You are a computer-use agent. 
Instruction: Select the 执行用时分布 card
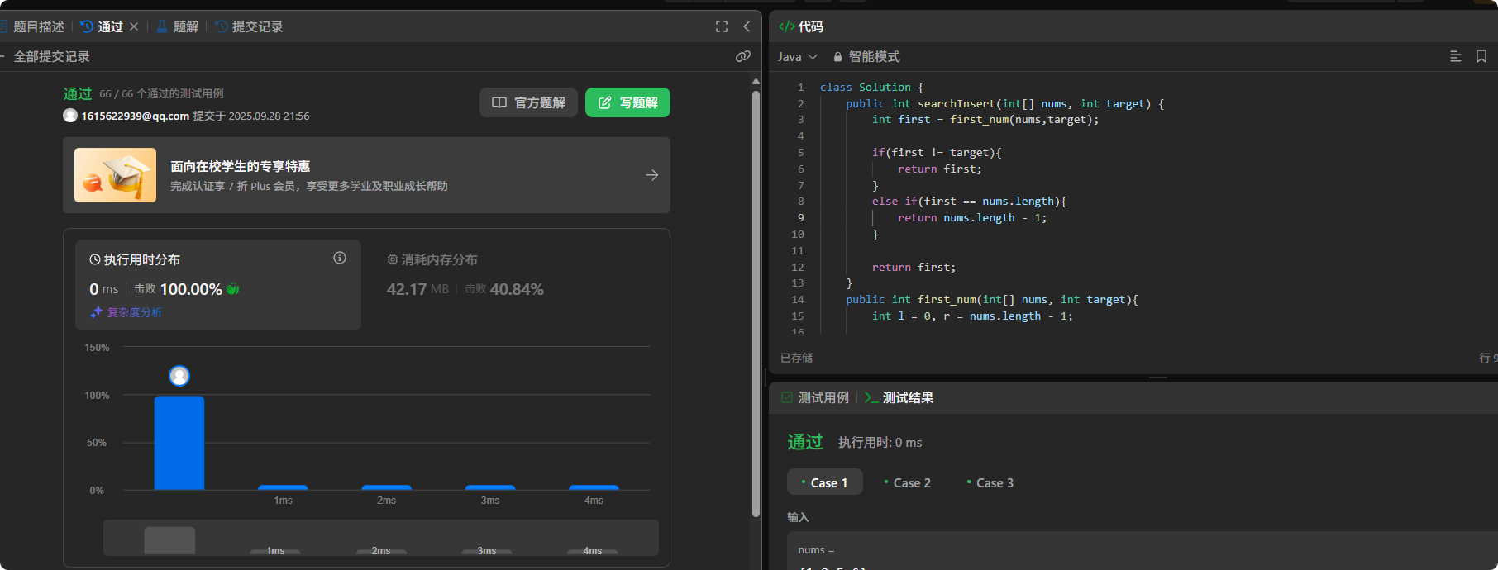[217, 285]
